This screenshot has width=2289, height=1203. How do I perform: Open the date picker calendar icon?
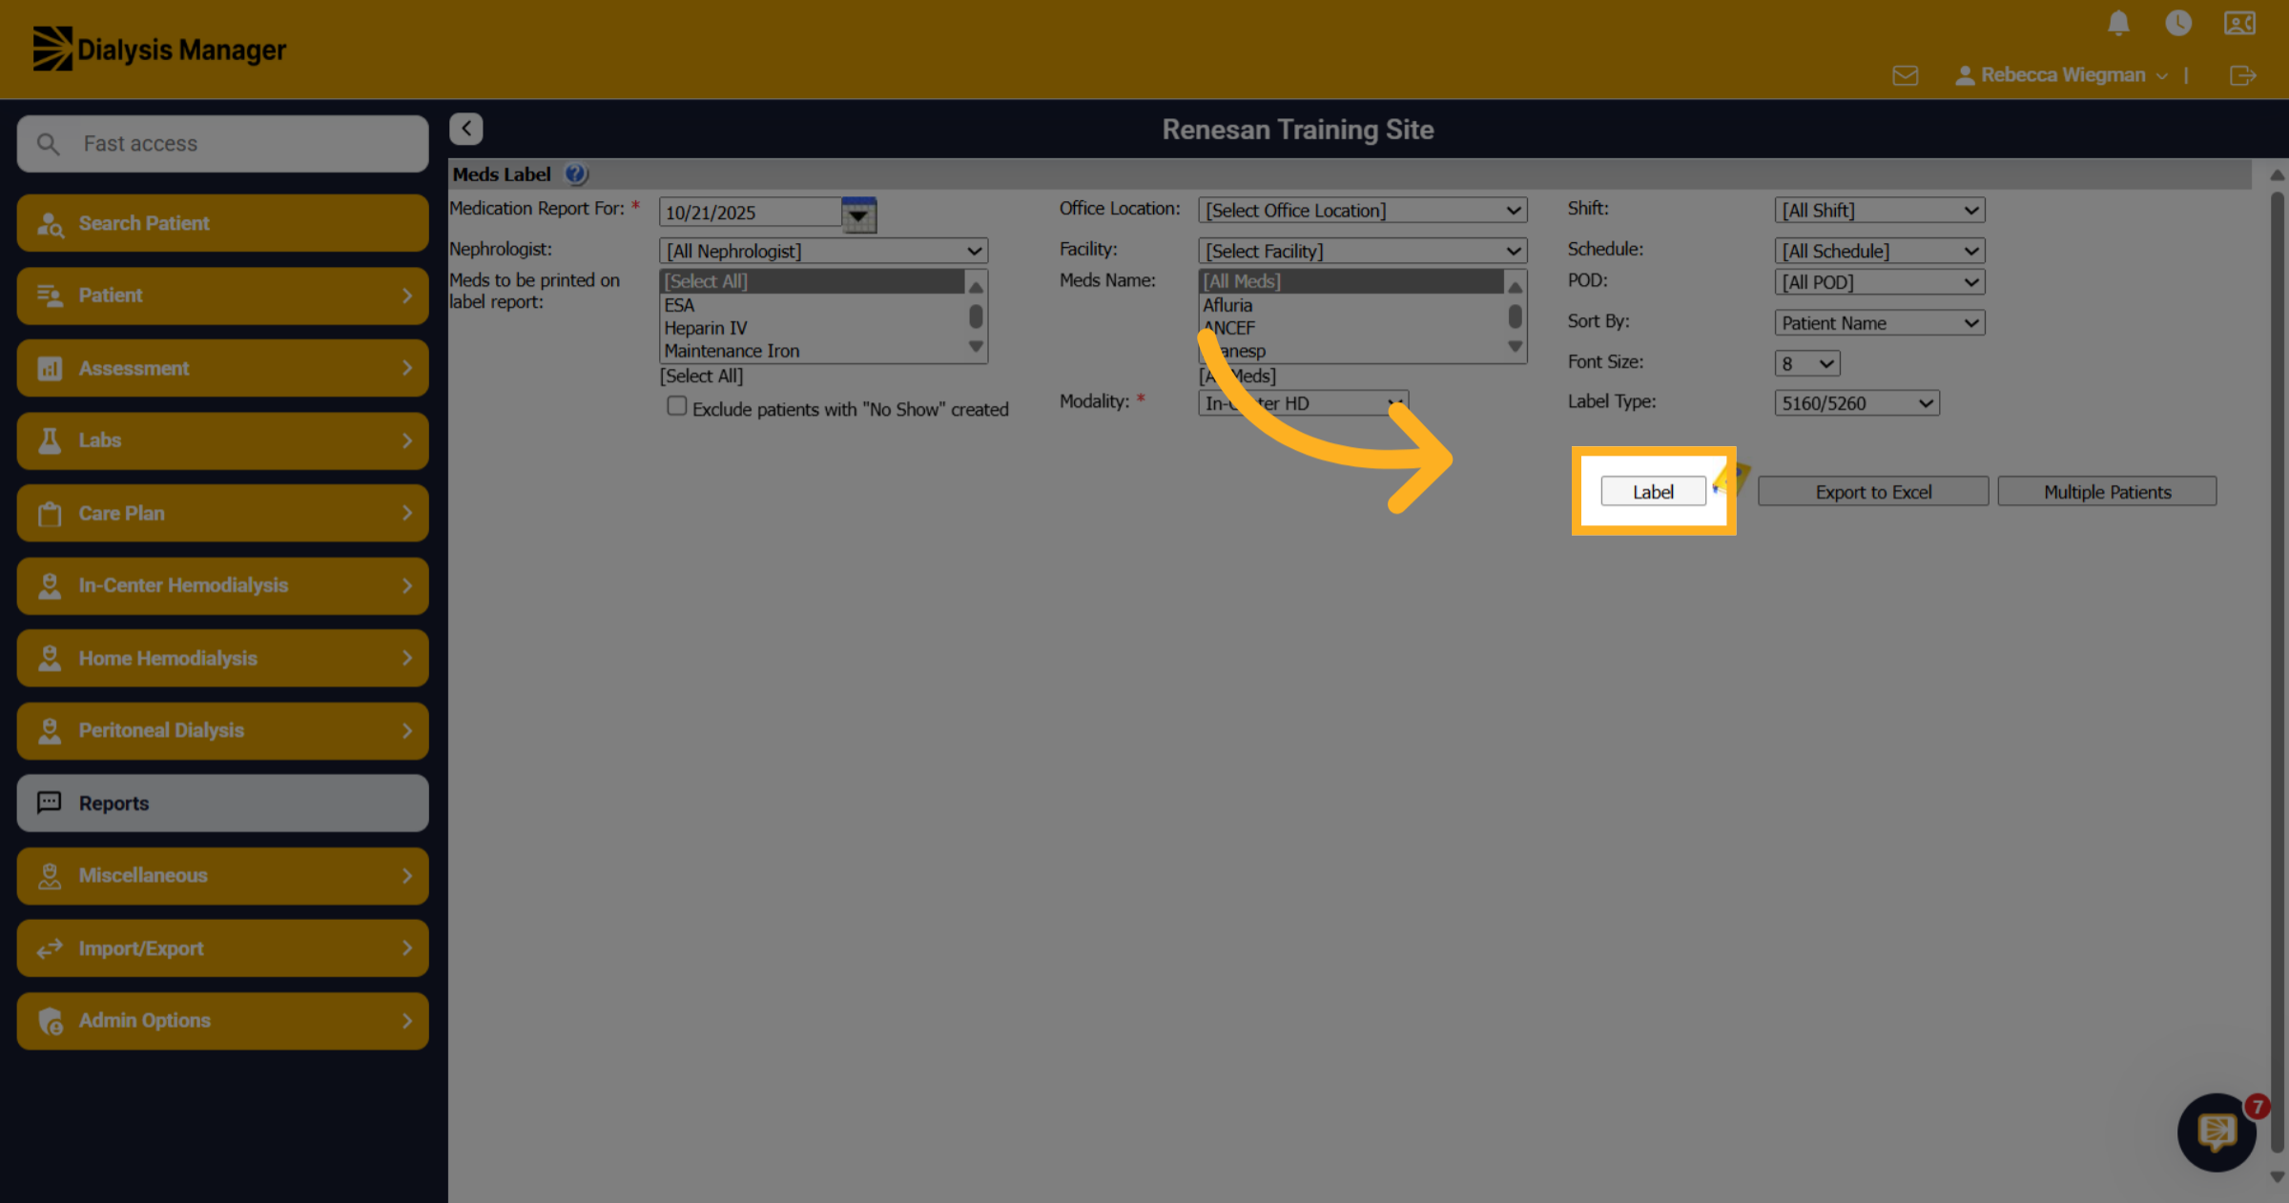pyautogui.click(x=858, y=214)
